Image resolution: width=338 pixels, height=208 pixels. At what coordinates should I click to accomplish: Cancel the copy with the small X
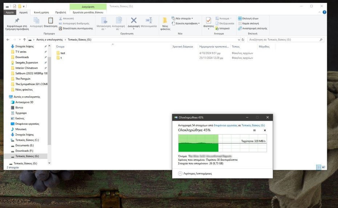(265, 130)
